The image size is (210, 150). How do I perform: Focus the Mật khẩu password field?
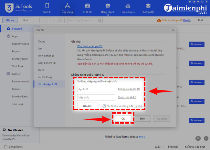[96, 98]
